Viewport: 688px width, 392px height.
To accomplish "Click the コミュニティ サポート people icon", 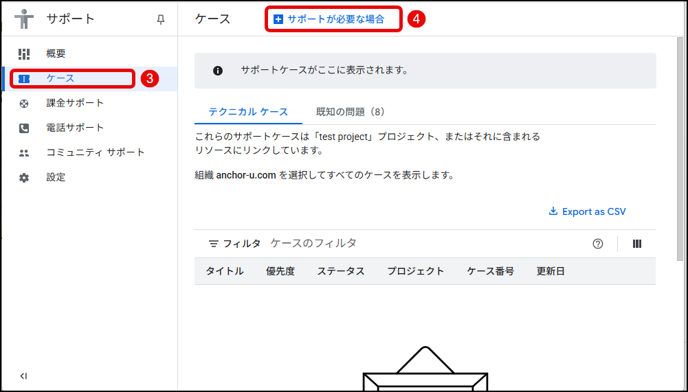I will pos(24,152).
